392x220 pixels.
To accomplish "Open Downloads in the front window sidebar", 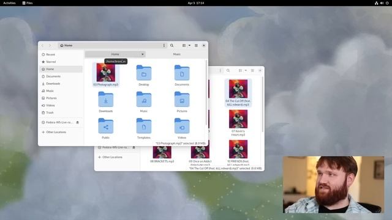I will (x=61, y=84).
